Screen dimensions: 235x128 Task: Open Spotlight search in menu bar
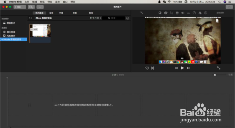click(x=219, y=2)
